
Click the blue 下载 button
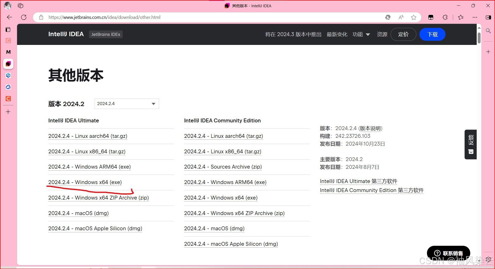click(432, 34)
